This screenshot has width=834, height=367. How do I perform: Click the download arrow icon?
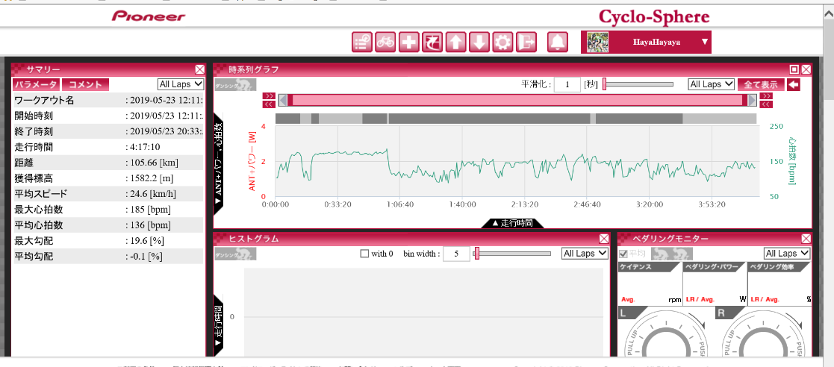coord(479,43)
